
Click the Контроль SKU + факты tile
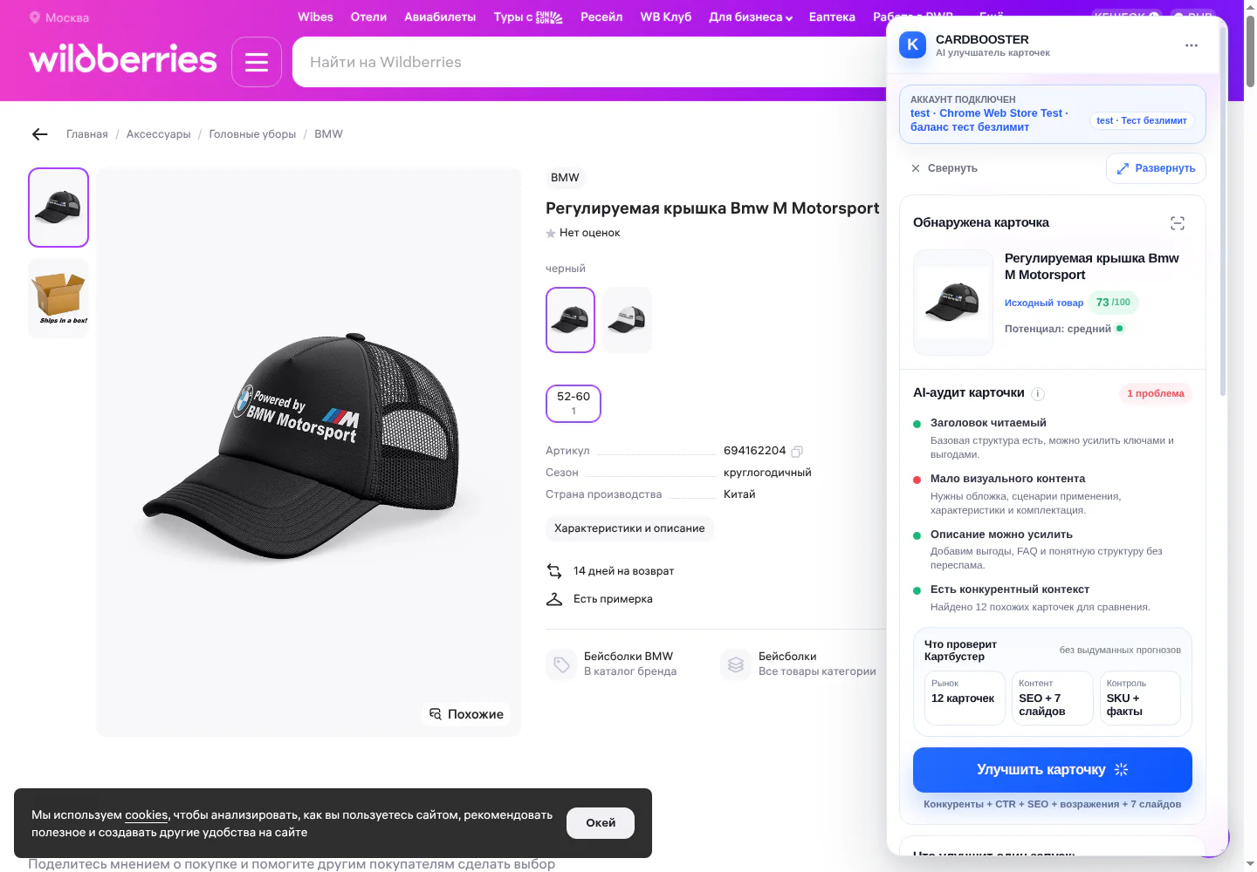(x=1140, y=698)
